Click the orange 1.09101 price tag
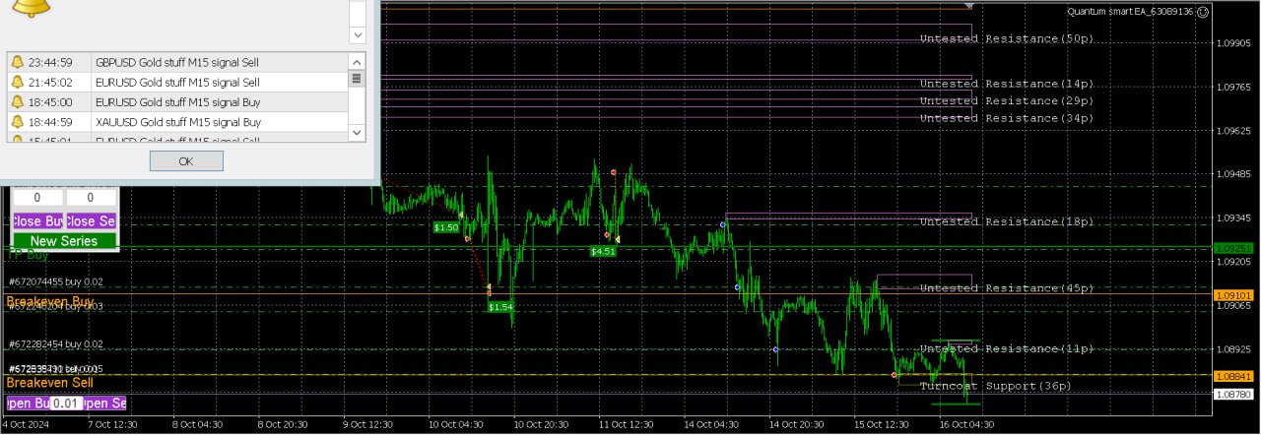 (x=1233, y=295)
